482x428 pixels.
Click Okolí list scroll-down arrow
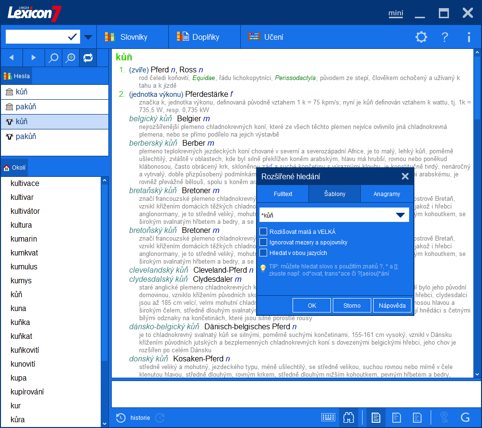[105, 423]
